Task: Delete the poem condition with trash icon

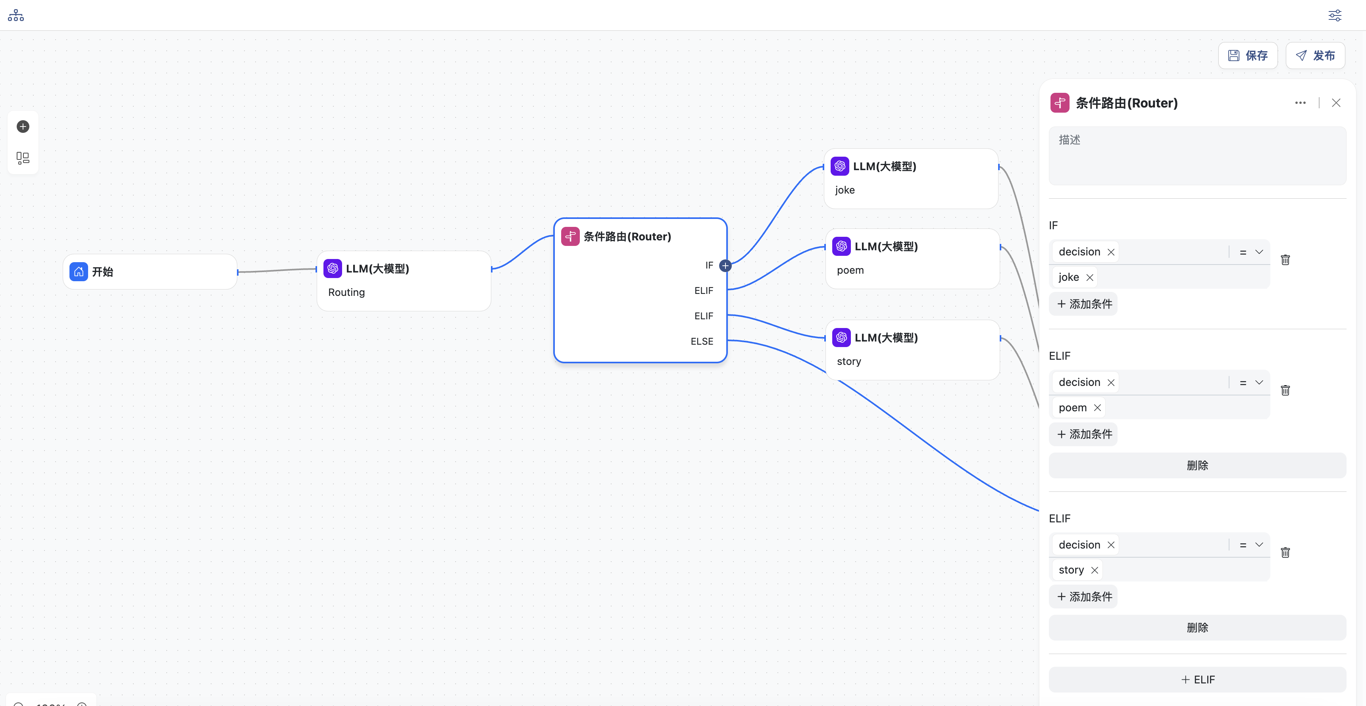Action: click(1285, 391)
